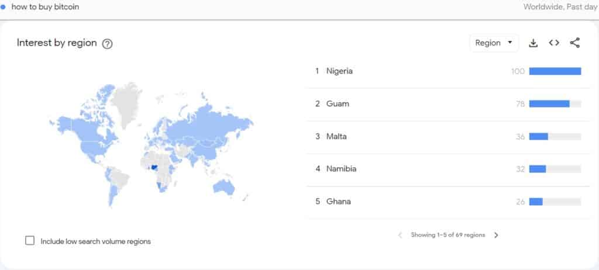
Task: Click Nigeria's full blue interest bar
Action: tap(555, 71)
